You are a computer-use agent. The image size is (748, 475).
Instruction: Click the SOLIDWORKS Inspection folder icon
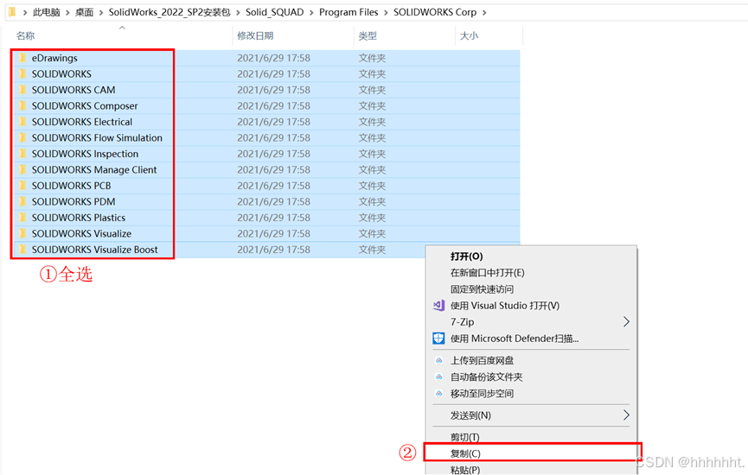click(x=22, y=154)
